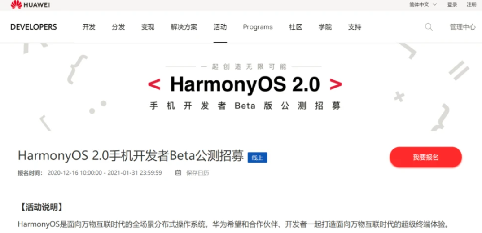Click the Huawei logo icon
This screenshot has width=482, height=233.
tap(16, 4)
